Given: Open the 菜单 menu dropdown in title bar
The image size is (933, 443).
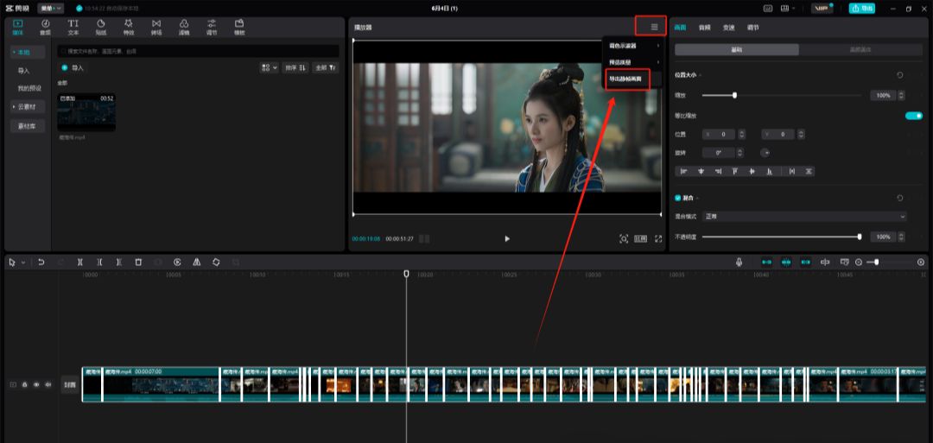Looking at the screenshot, I should coord(50,9).
